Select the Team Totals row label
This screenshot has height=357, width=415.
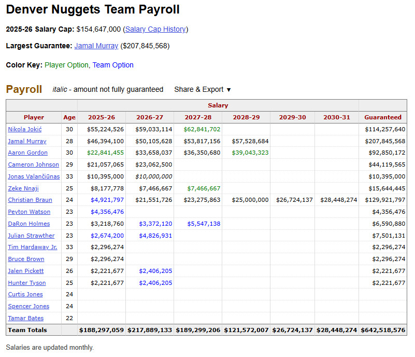point(27,330)
